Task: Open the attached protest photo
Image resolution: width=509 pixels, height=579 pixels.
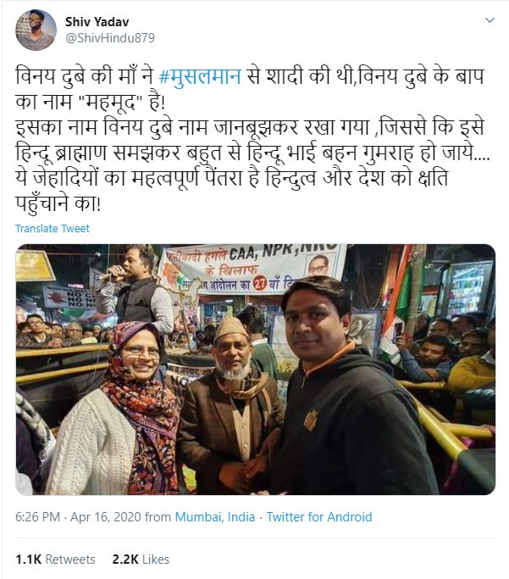Action: click(255, 370)
